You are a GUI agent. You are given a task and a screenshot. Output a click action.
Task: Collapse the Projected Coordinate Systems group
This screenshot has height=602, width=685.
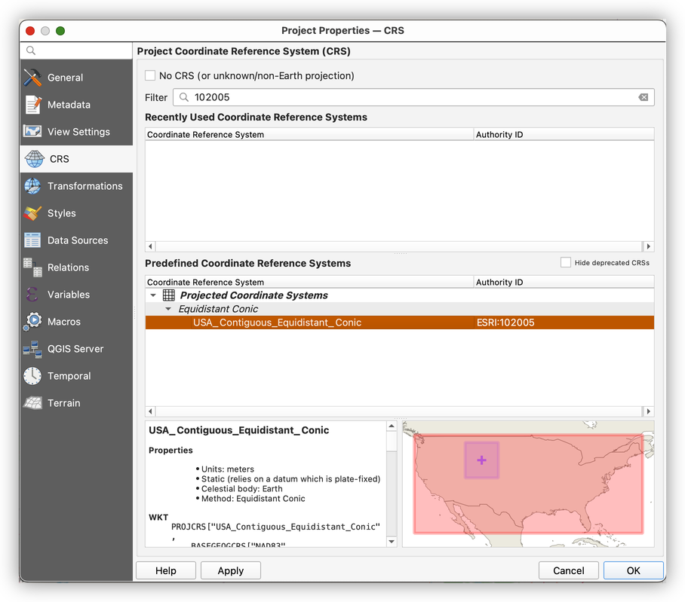point(154,296)
